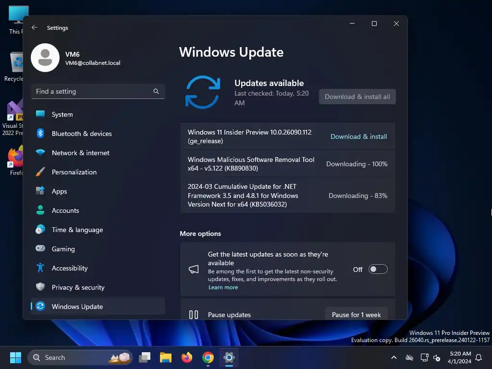Click the taskbar Search box

80,357
